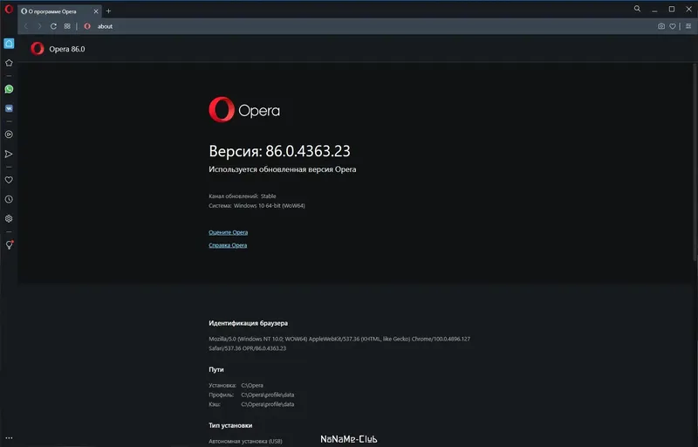Open History clock icon in sidebar
Screen dimensions: 698x447
[x=9, y=199]
